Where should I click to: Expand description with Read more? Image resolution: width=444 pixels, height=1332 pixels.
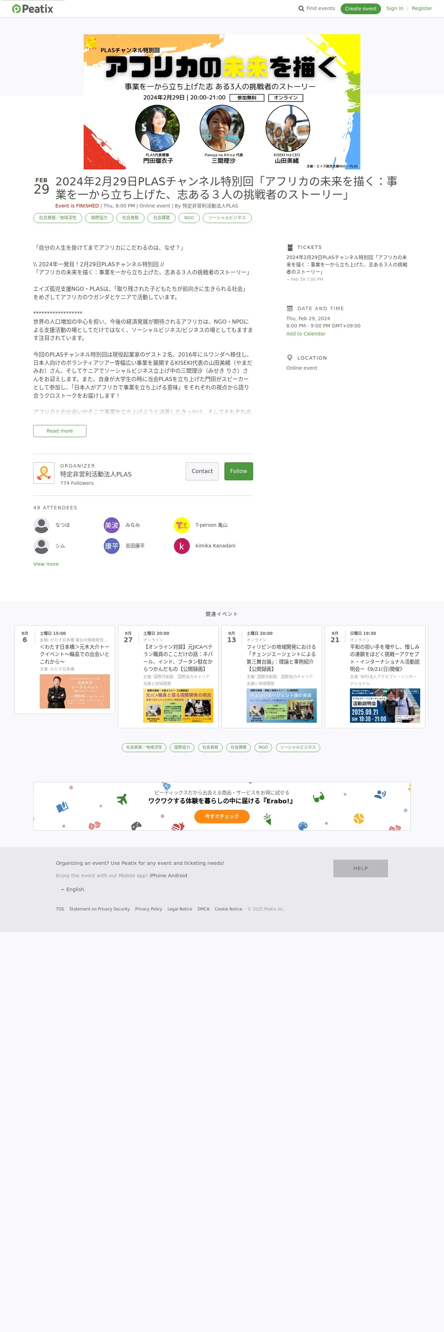point(59,431)
